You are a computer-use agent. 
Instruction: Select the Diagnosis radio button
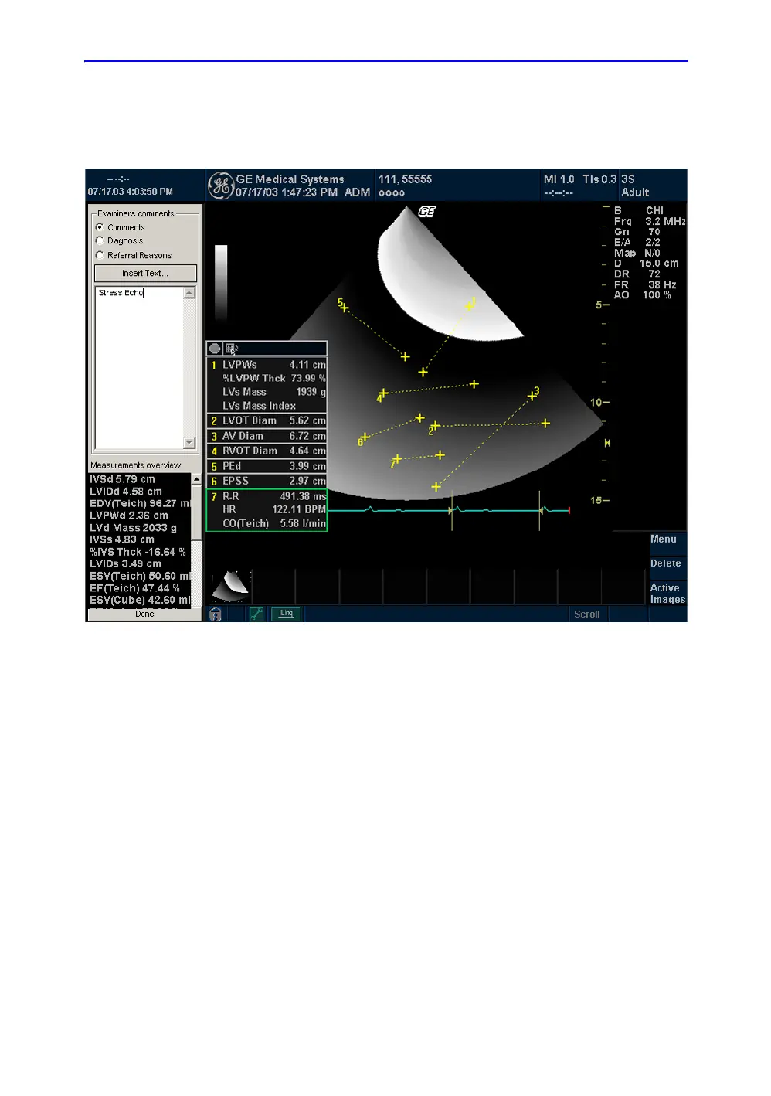click(100, 241)
